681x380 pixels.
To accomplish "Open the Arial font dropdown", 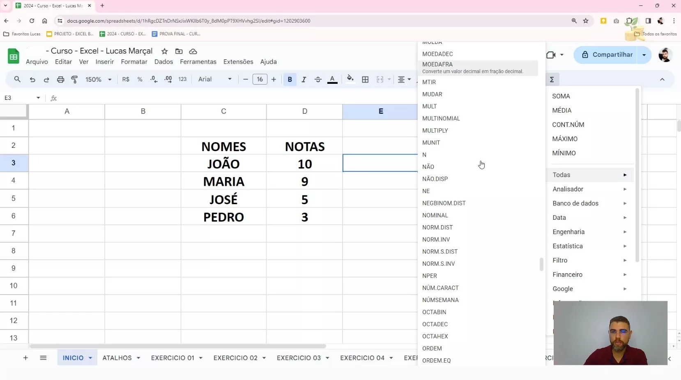I will point(215,79).
